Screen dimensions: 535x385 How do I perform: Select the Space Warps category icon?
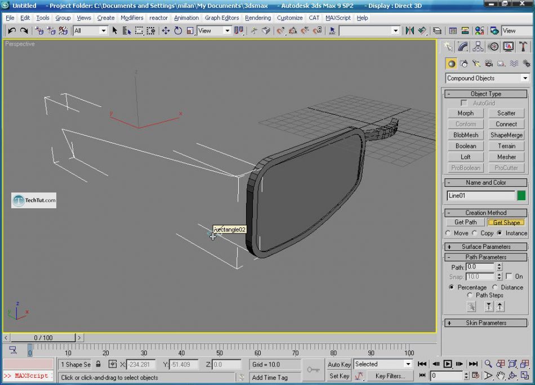(514, 64)
